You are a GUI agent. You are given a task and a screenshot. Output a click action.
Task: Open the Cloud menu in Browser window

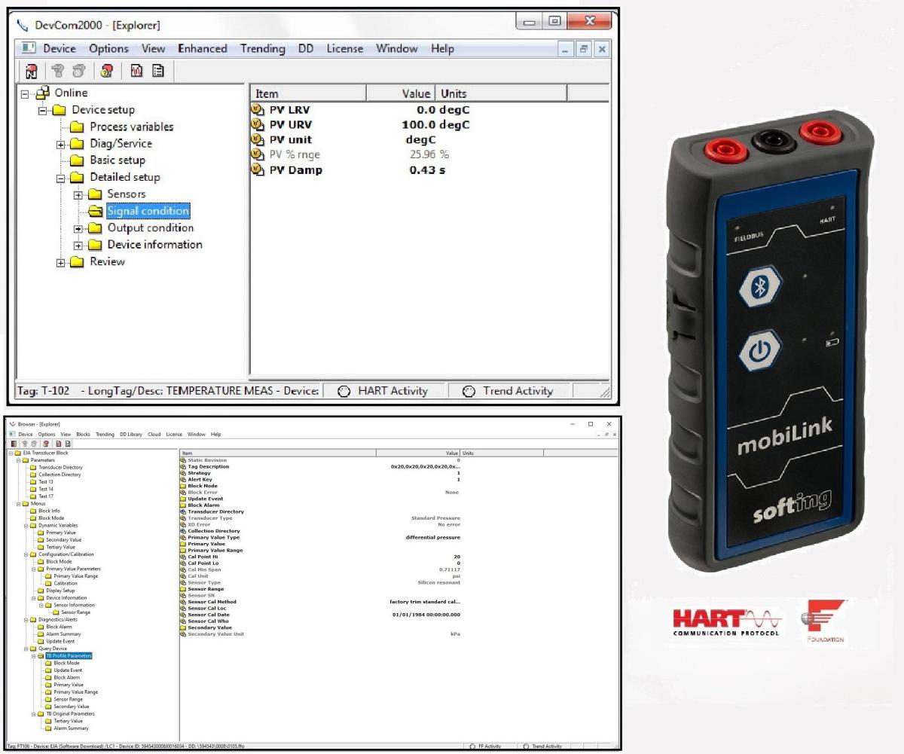click(x=154, y=435)
